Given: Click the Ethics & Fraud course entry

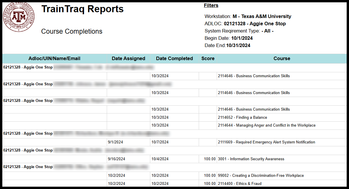Looking at the screenshot, I should [x=239, y=184].
